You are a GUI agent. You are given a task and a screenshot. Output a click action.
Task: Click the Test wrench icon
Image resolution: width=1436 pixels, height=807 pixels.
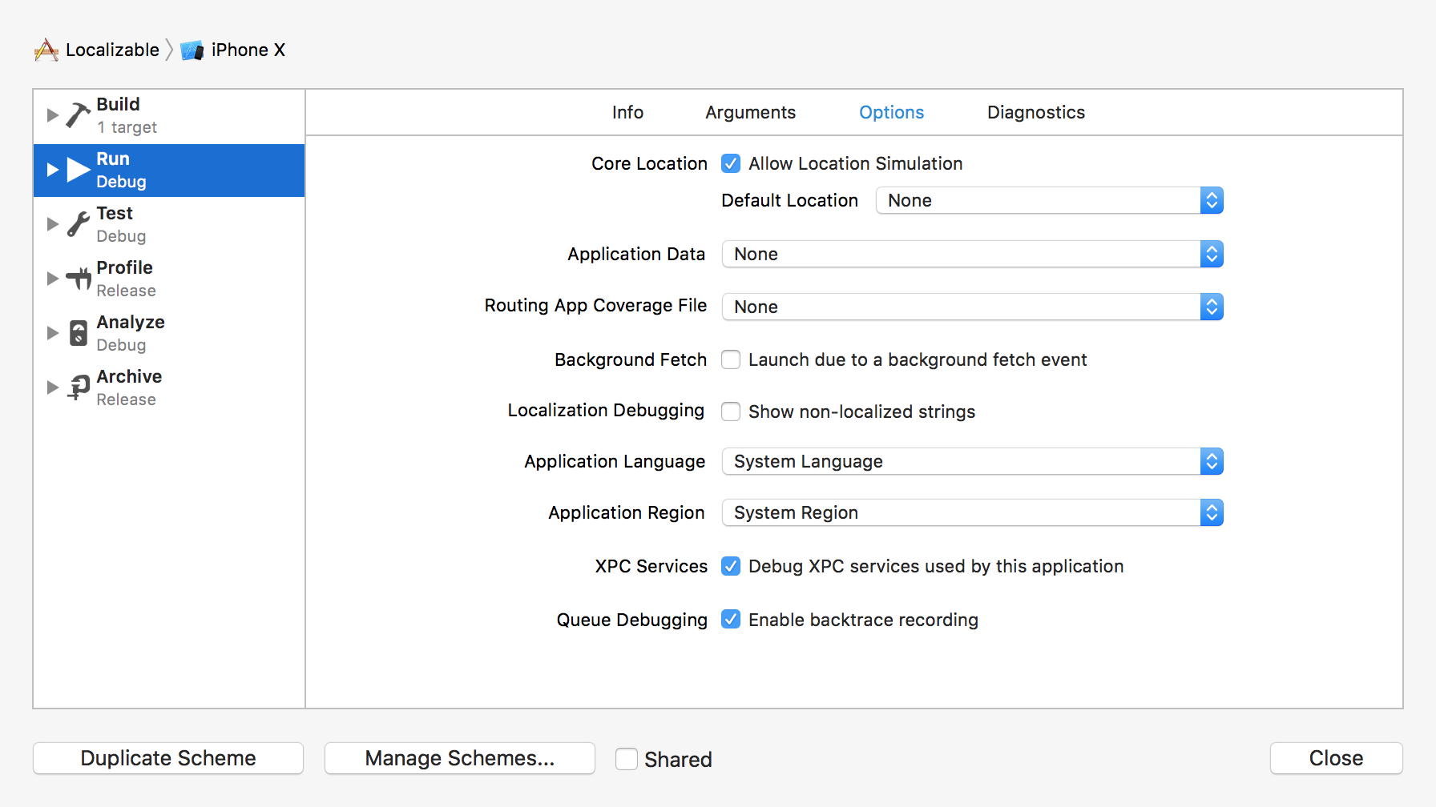click(x=78, y=224)
